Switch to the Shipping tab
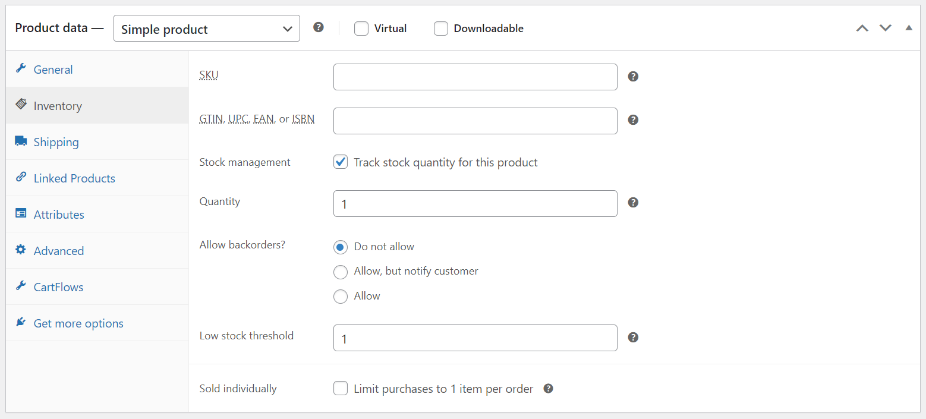The image size is (926, 419). click(56, 141)
